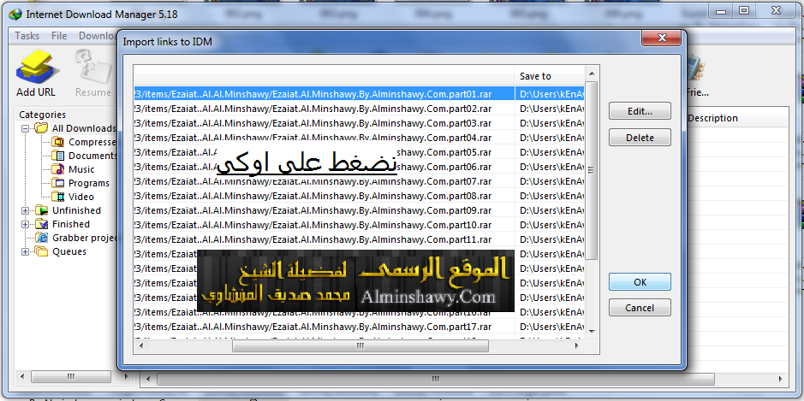Click the Grabber projects icon
The image size is (804, 401).
coord(42,238)
